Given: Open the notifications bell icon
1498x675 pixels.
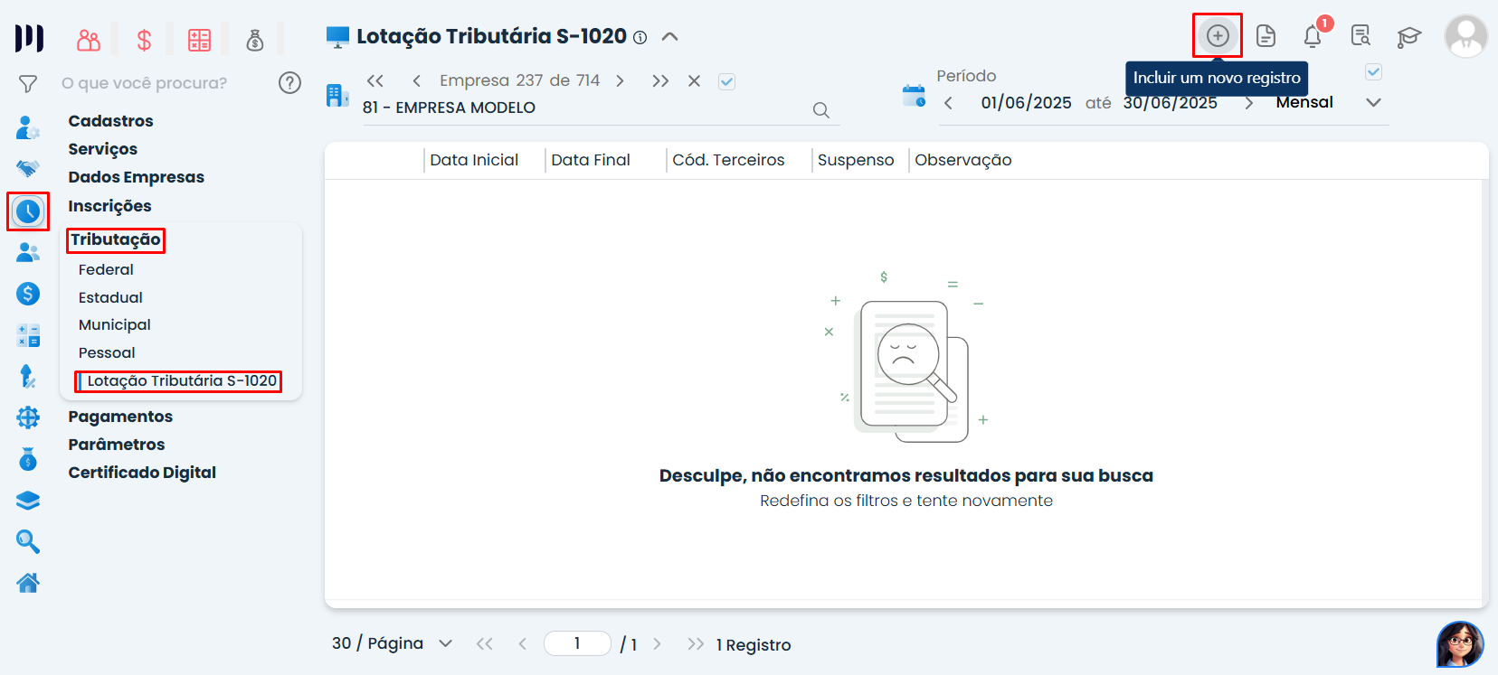Looking at the screenshot, I should [1313, 36].
